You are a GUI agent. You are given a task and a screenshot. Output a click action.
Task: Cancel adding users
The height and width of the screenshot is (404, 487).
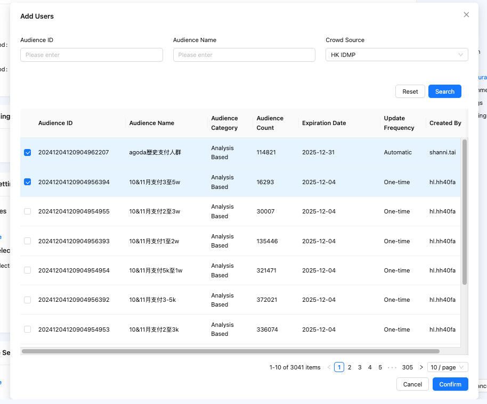click(412, 384)
